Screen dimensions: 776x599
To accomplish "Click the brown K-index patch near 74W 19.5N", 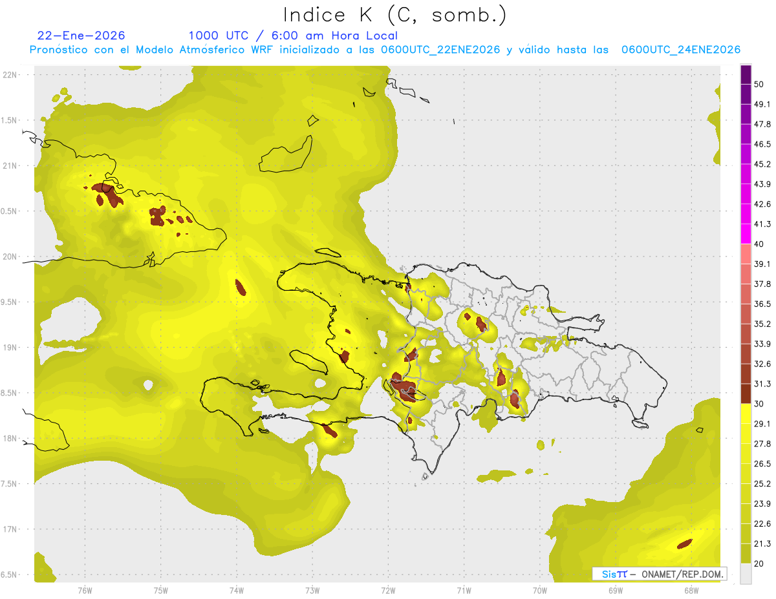I will tap(241, 287).
